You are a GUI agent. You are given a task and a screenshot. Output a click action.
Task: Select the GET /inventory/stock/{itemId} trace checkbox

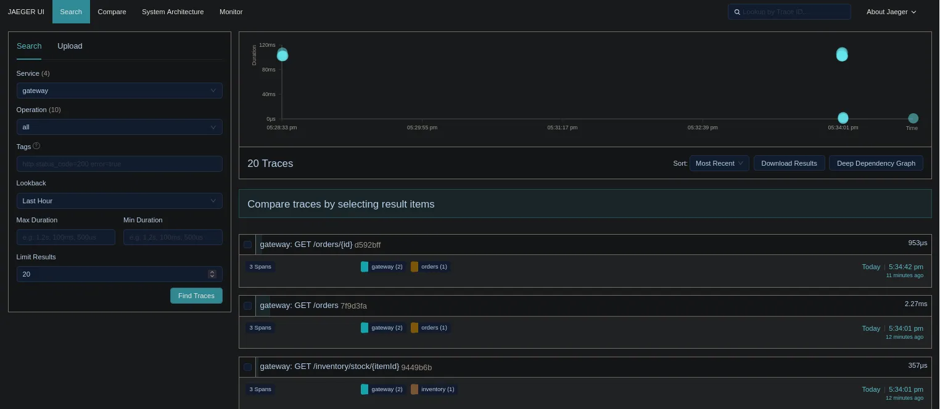pyautogui.click(x=247, y=367)
